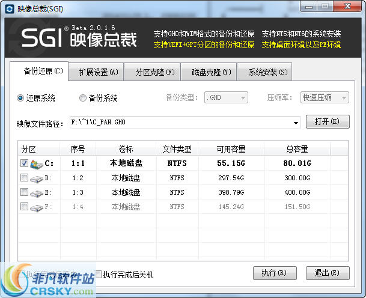Open the 分区克隆(F) tab
The width and height of the screenshot is (366, 298).
click(x=152, y=72)
